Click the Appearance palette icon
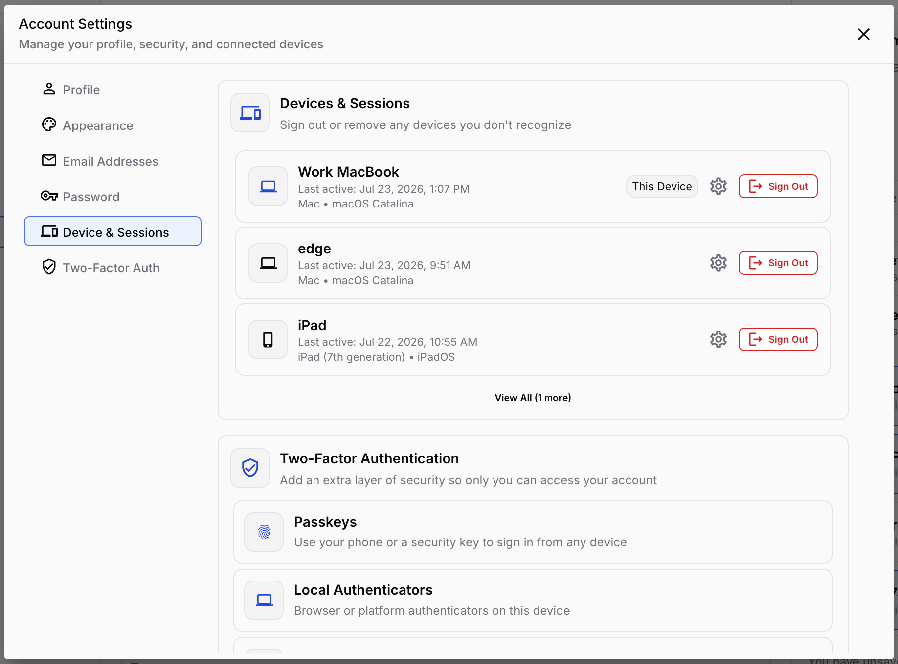The width and height of the screenshot is (898, 664). tap(49, 125)
